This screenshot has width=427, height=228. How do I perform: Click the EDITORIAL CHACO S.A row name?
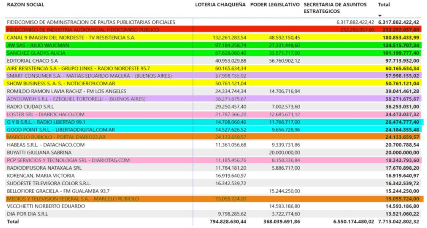pyautogui.click(x=32, y=61)
